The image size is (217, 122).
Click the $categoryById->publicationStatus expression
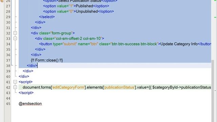[182, 87]
